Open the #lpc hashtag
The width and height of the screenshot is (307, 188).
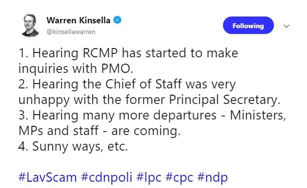click(x=149, y=177)
